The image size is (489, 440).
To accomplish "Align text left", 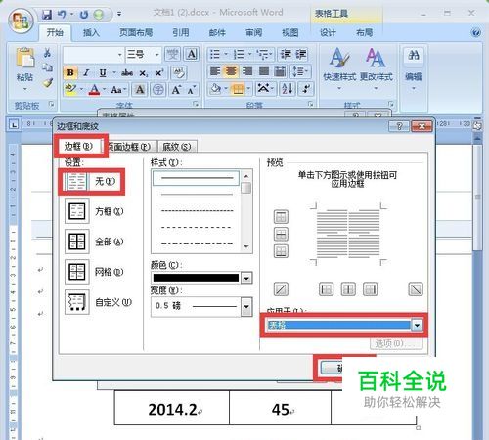I will pyautogui.click(x=215, y=71).
